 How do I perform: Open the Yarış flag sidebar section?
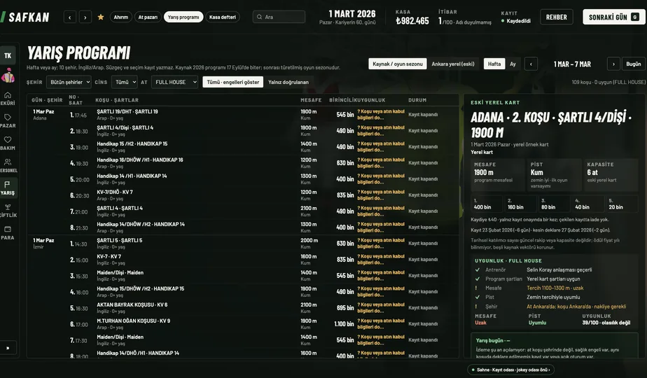coord(8,188)
